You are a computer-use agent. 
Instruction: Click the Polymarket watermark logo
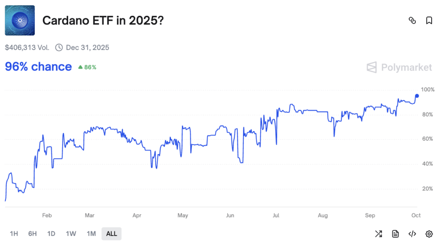pyautogui.click(x=399, y=67)
